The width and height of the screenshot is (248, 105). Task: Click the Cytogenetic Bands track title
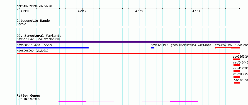point(33,21)
